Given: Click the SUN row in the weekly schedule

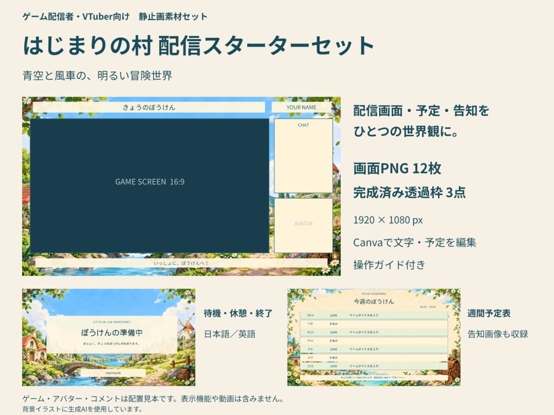Looking at the screenshot, I should click(374, 366).
